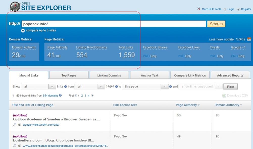Click page icon for bloggar.visitsweden.com row
The width and height of the screenshot is (253, 149).
click(19, 125)
